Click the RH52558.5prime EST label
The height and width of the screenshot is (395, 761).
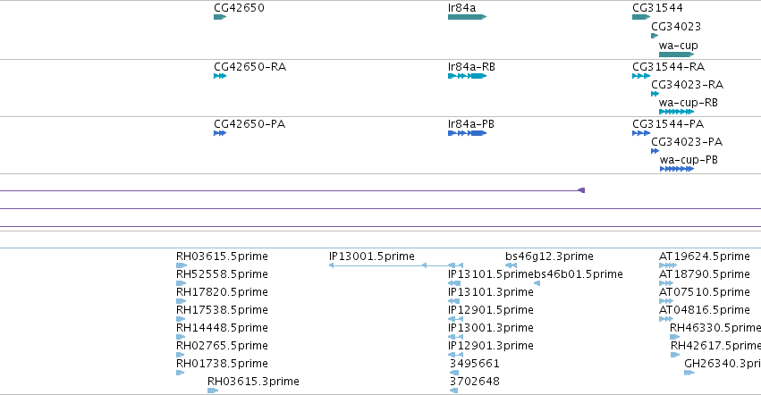pyautogui.click(x=222, y=274)
